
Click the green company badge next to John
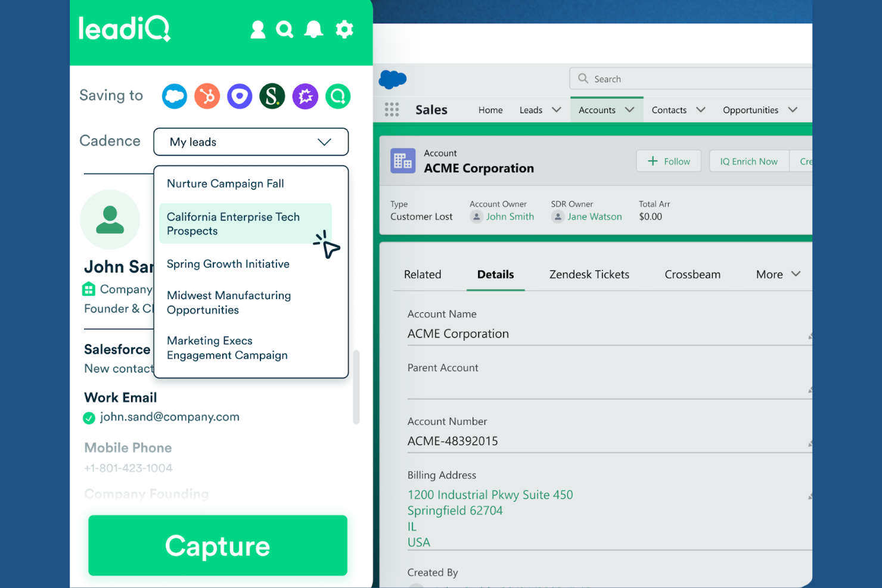coord(88,289)
